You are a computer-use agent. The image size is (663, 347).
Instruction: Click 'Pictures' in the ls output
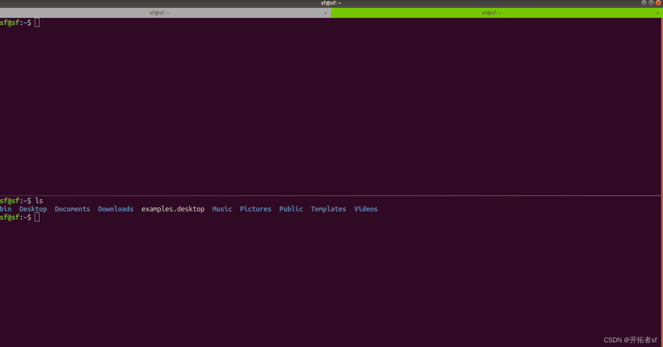(x=256, y=209)
